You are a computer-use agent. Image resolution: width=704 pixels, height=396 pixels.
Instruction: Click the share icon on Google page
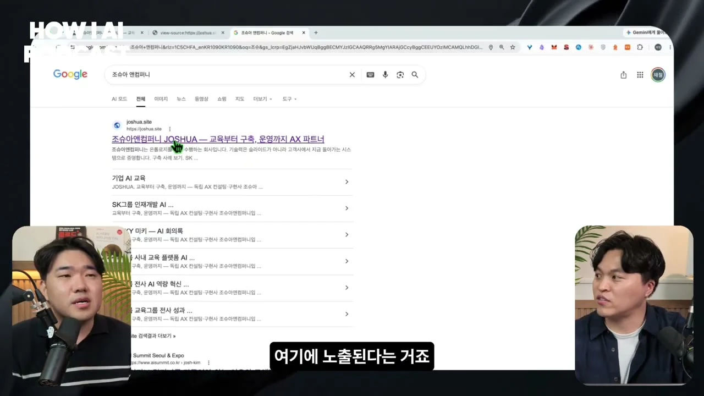623,75
